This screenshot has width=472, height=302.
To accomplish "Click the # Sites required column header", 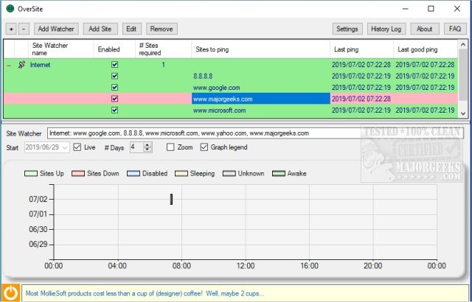I will pyautogui.click(x=163, y=49).
